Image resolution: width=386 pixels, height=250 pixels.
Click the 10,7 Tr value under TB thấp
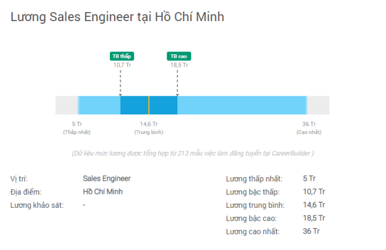[122, 65]
